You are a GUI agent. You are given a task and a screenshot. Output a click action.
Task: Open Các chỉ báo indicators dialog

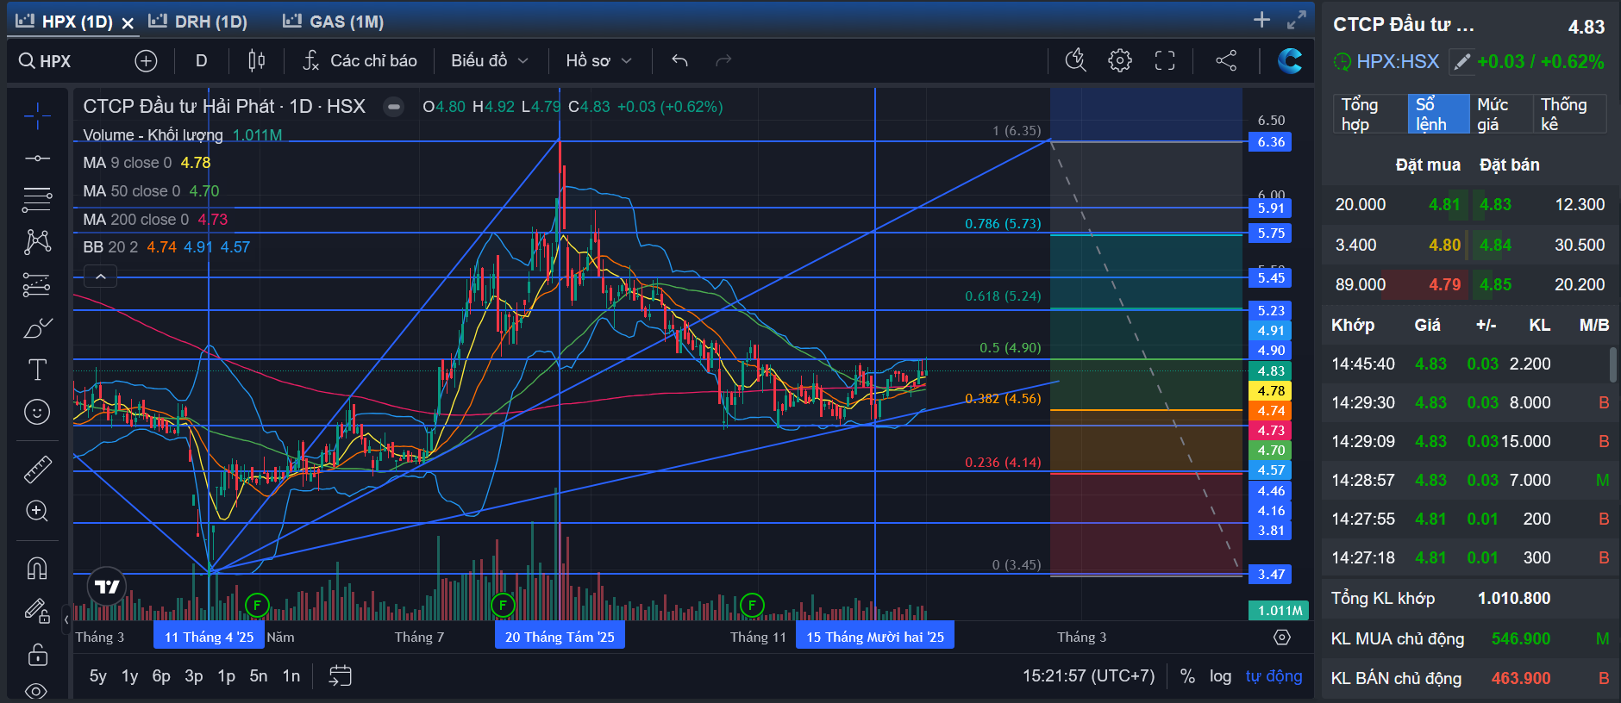[360, 60]
